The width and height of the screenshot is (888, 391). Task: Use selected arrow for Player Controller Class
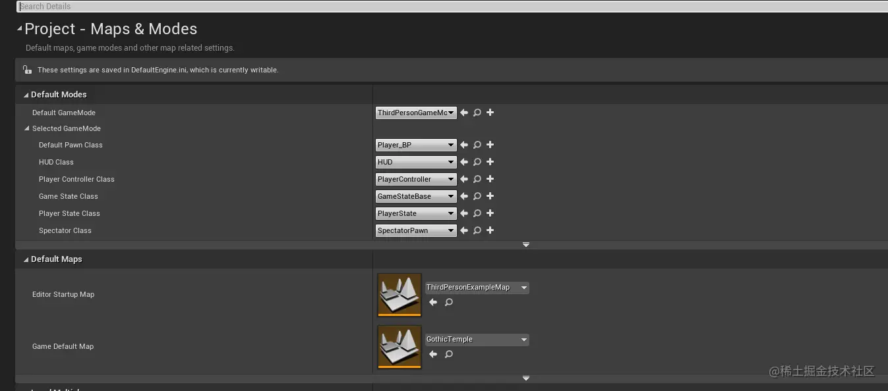tap(464, 179)
